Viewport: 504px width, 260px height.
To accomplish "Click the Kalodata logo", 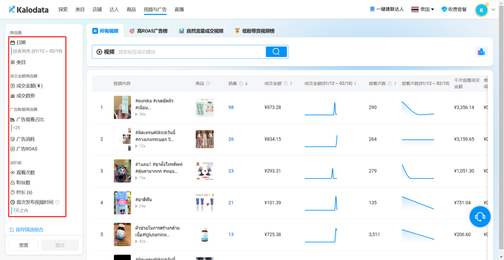I will (28, 10).
